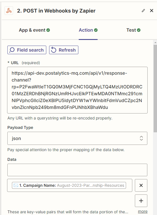The width and height of the screenshot is (157, 215).
Task: Rename step using the pencil icon
Action: 143,11
